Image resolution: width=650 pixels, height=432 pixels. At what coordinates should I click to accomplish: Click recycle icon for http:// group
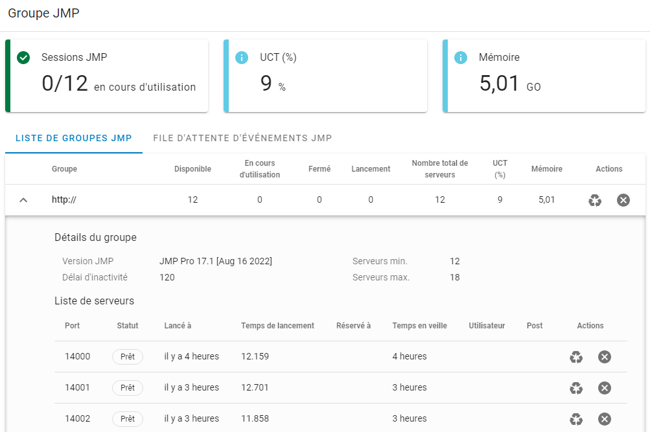tap(595, 200)
